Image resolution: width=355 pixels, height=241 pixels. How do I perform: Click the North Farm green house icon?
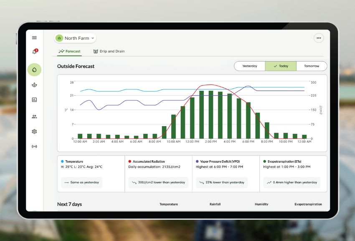tap(59, 38)
